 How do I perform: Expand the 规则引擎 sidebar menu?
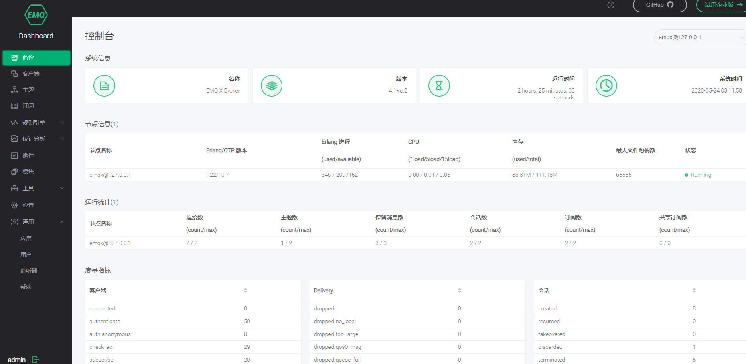(36, 123)
